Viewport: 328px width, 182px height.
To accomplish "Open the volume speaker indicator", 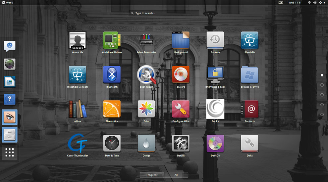I will 315,3.
